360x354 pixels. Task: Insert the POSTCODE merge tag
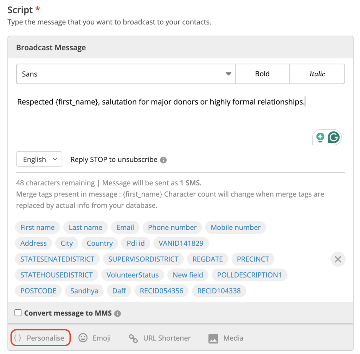(x=38, y=291)
